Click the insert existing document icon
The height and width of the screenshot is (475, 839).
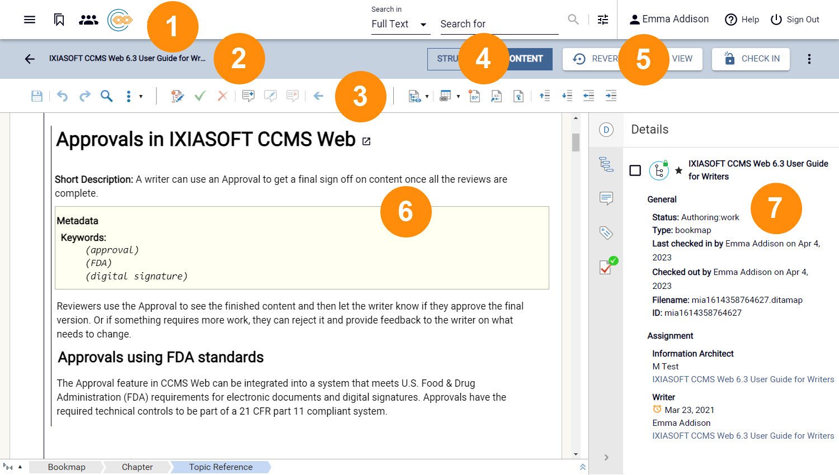(496, 96)
